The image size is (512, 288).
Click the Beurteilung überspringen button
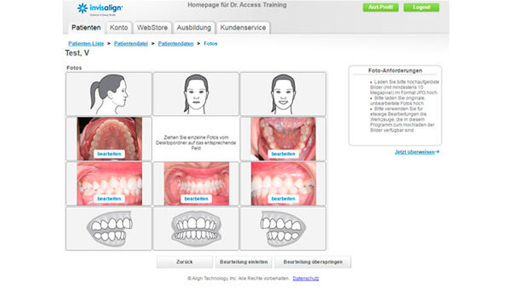tap(313, 262)
